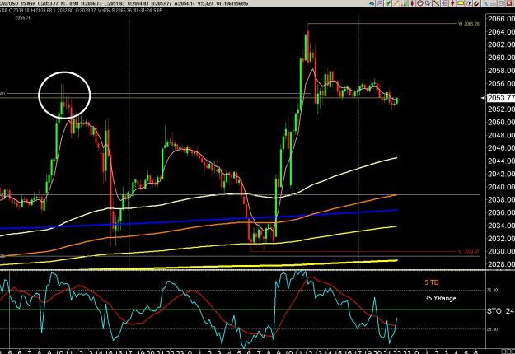
Task: Click the red down arrow icon
Action: [x=452, y=3]
